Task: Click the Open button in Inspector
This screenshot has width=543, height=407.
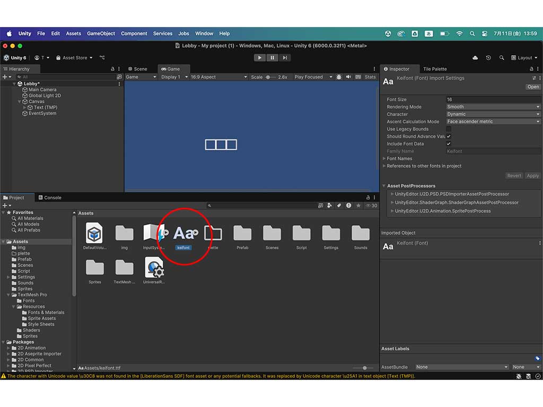Action: coord(533,87)
